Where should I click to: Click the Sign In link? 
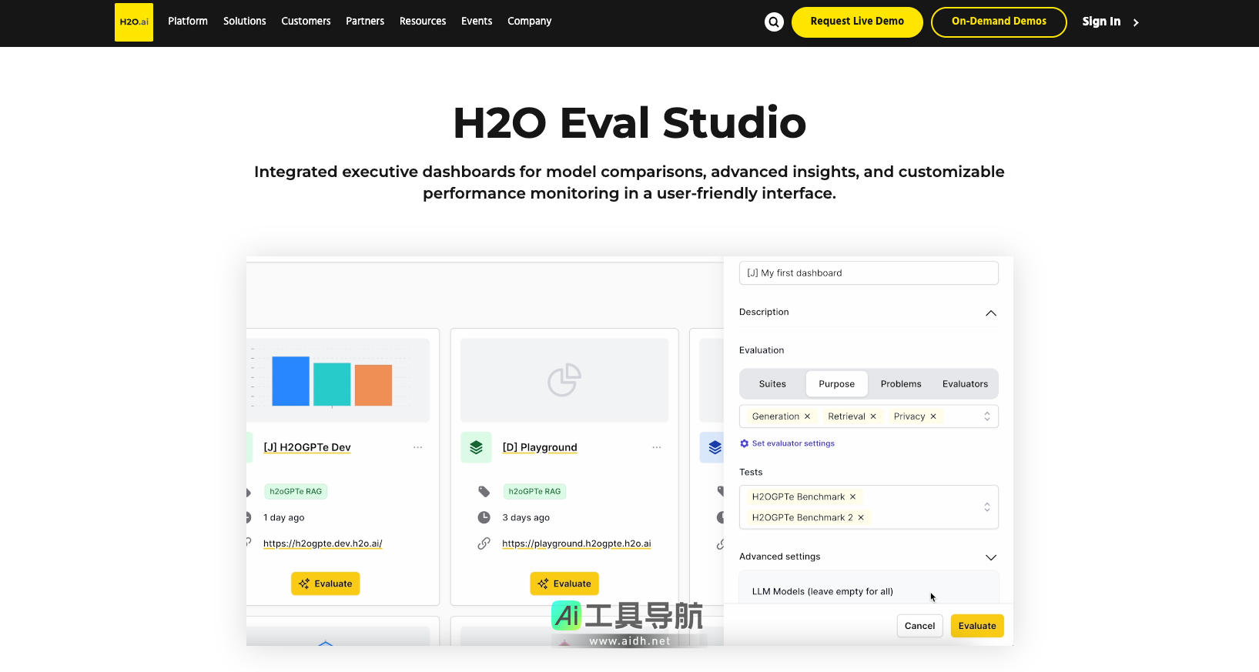(1101, 22)
